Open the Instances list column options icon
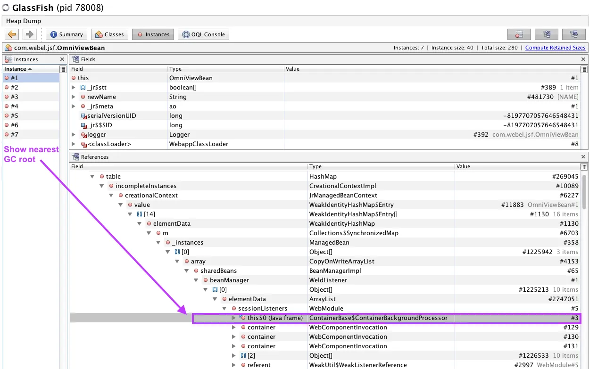589x369 pixels. point(63,69)
